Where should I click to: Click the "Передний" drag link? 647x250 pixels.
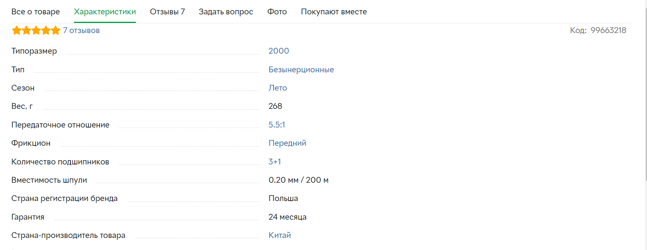coord(287,143)
